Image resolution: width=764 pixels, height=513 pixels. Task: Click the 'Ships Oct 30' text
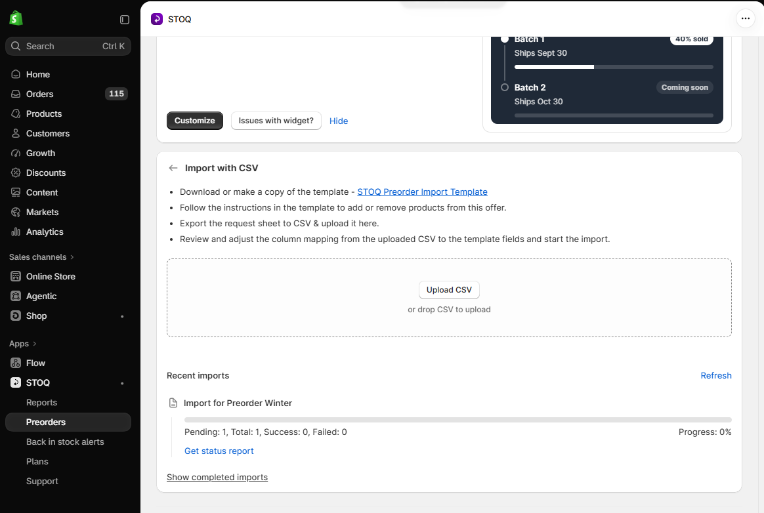[538, 101]
